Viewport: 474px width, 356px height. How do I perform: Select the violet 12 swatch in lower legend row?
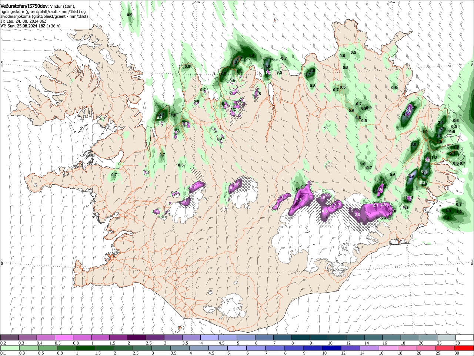click(x=350, y=348)
